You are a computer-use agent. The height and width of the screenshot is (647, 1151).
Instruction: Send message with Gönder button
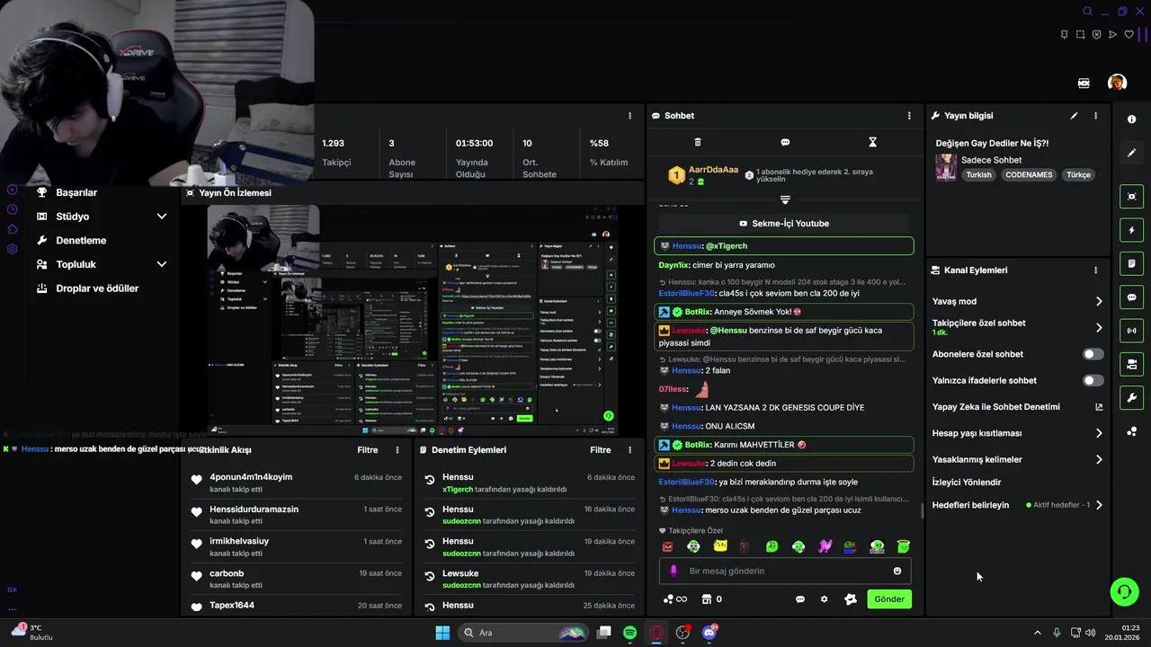click(x=889, y=599)
